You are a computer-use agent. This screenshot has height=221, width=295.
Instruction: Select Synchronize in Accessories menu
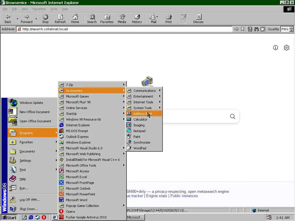coord(144,142)
